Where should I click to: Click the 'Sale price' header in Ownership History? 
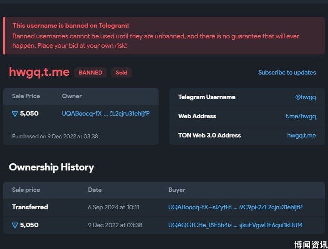pos(26,190)
